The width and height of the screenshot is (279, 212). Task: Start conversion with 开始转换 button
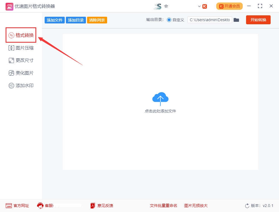coord(258,20)
